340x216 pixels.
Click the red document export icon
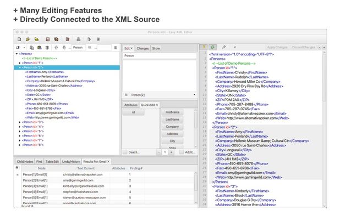(68, 39)
